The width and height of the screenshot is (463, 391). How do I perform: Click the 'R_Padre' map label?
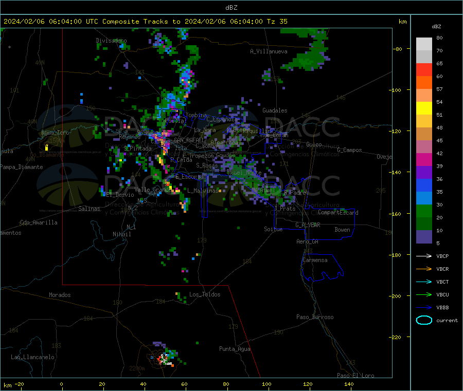(295, 193)
